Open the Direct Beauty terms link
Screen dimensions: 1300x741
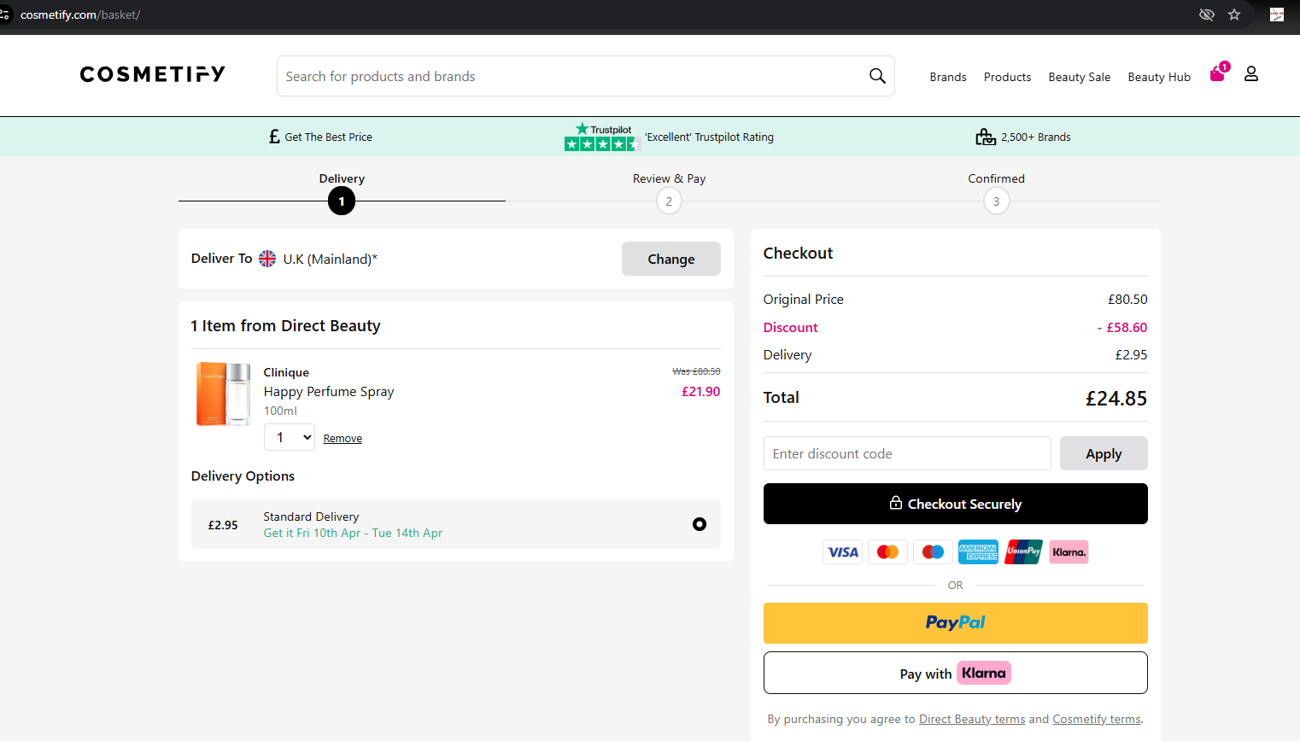coord(972,720)
